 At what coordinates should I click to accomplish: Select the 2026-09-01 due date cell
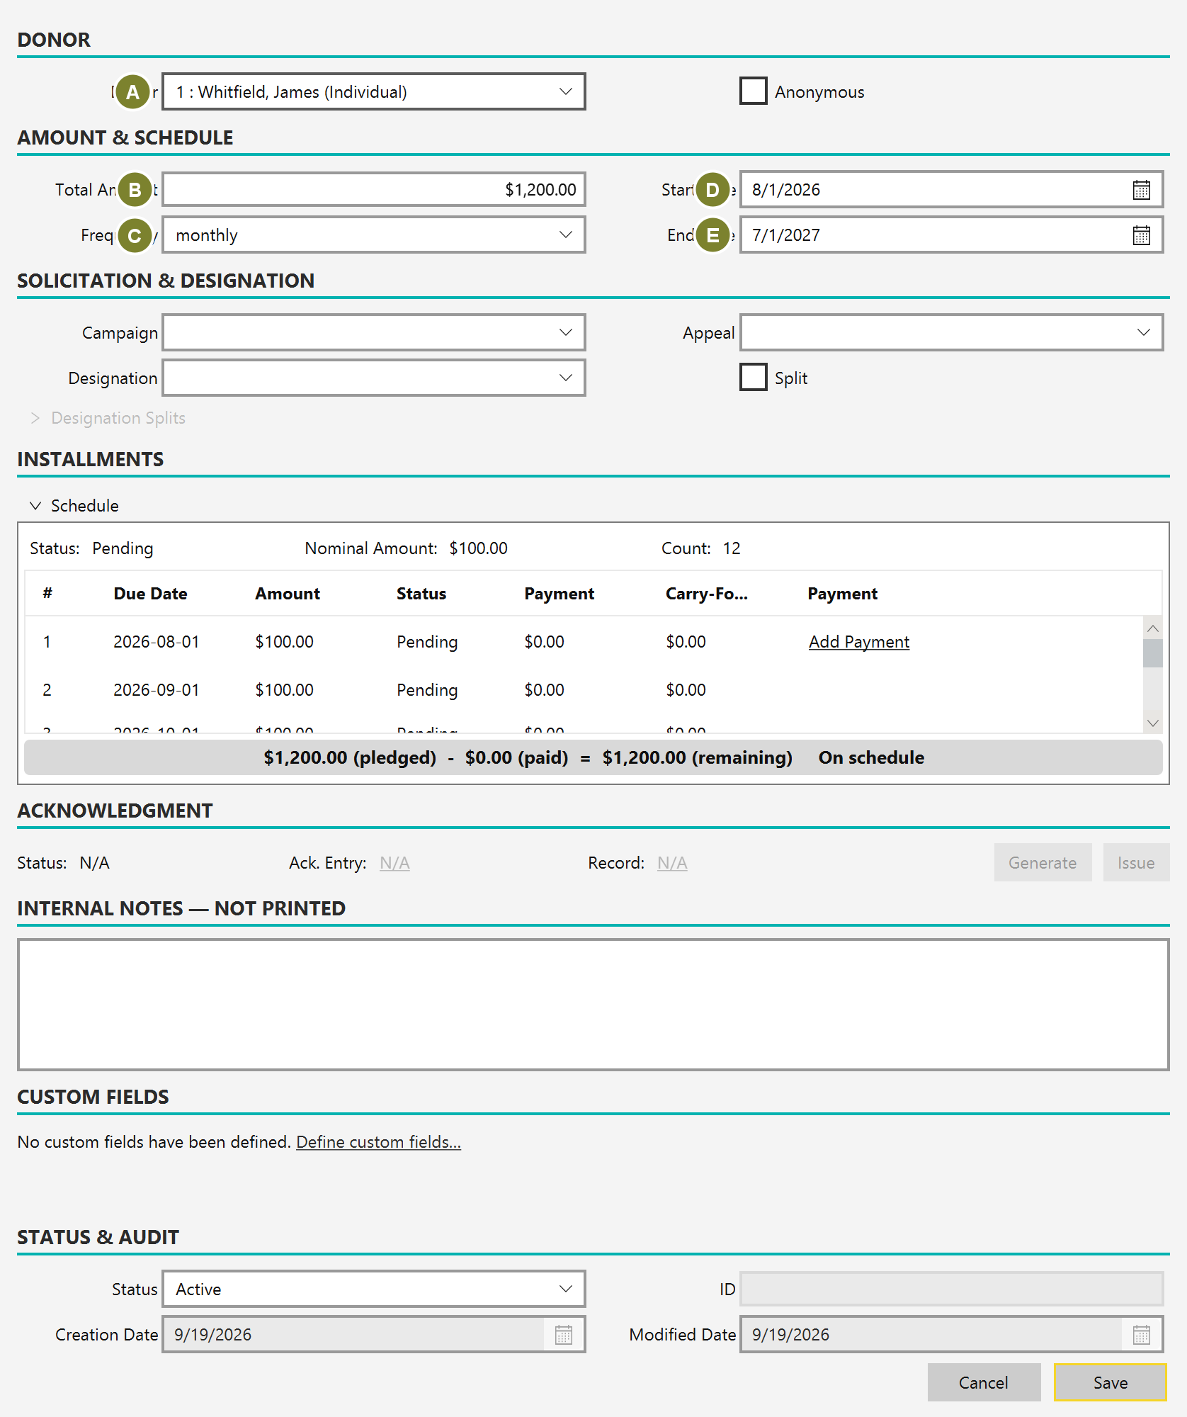click(x=157, y=690)
